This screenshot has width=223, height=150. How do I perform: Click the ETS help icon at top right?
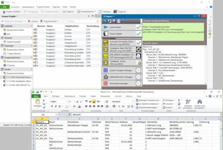(211, 7)
